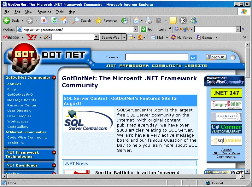Open the Google search box dropdown

point(238,29)
